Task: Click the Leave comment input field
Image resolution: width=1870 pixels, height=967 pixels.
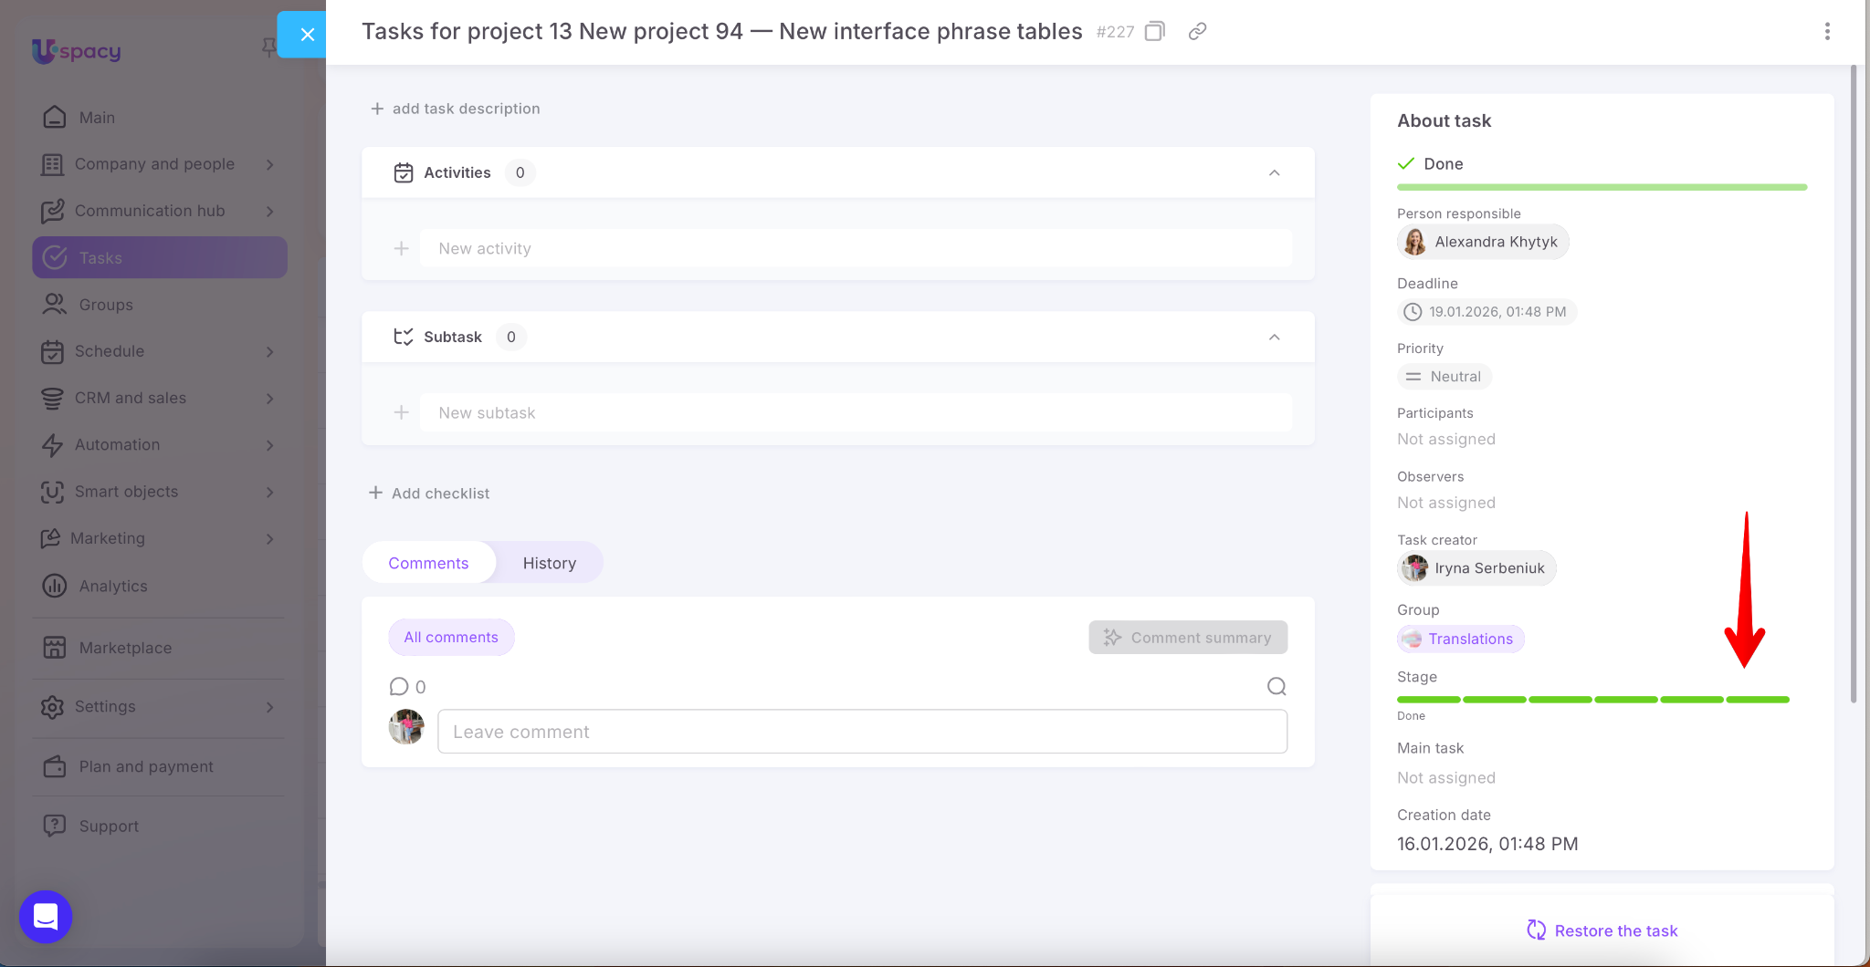Action: tap(862, 732)
